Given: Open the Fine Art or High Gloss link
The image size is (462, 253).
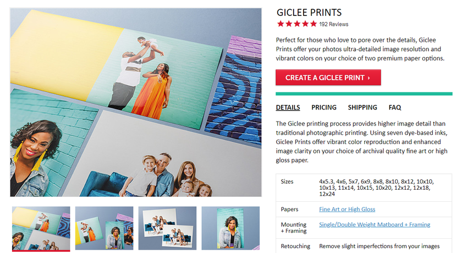Looking at the screenshot, I should (x=347, y=209).
